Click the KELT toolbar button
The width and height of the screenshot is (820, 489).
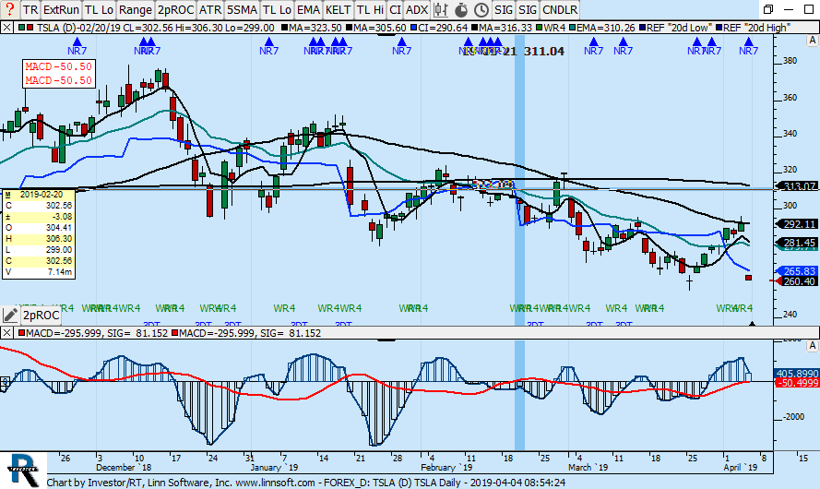338,9
